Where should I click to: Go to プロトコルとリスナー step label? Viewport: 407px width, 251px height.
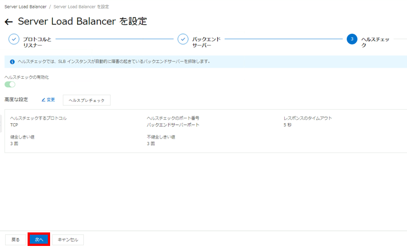[x=37, y=42]
